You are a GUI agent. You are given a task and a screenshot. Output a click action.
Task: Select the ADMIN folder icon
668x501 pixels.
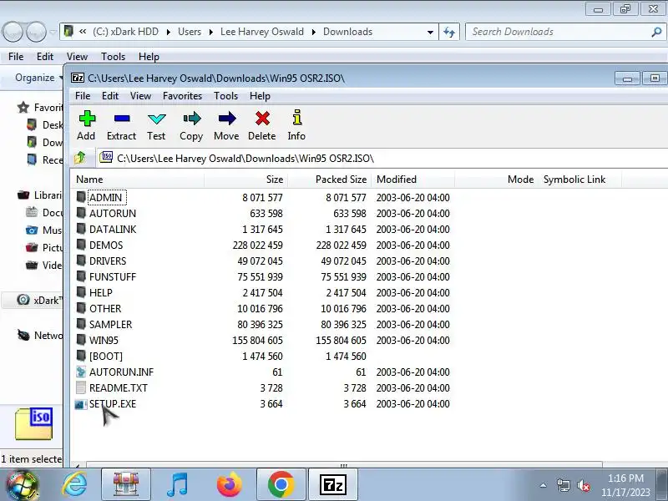81,197
